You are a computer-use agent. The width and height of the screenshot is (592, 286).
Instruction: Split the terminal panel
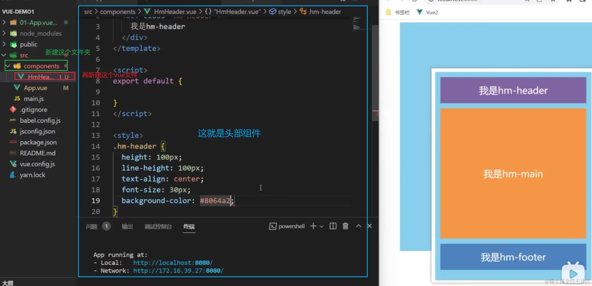333,226
